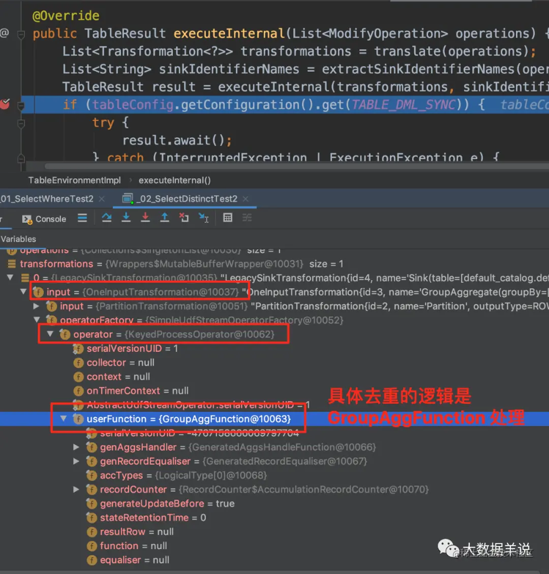
Task: Select the generateUpdateBefore = true row
Action: (274, 503)
